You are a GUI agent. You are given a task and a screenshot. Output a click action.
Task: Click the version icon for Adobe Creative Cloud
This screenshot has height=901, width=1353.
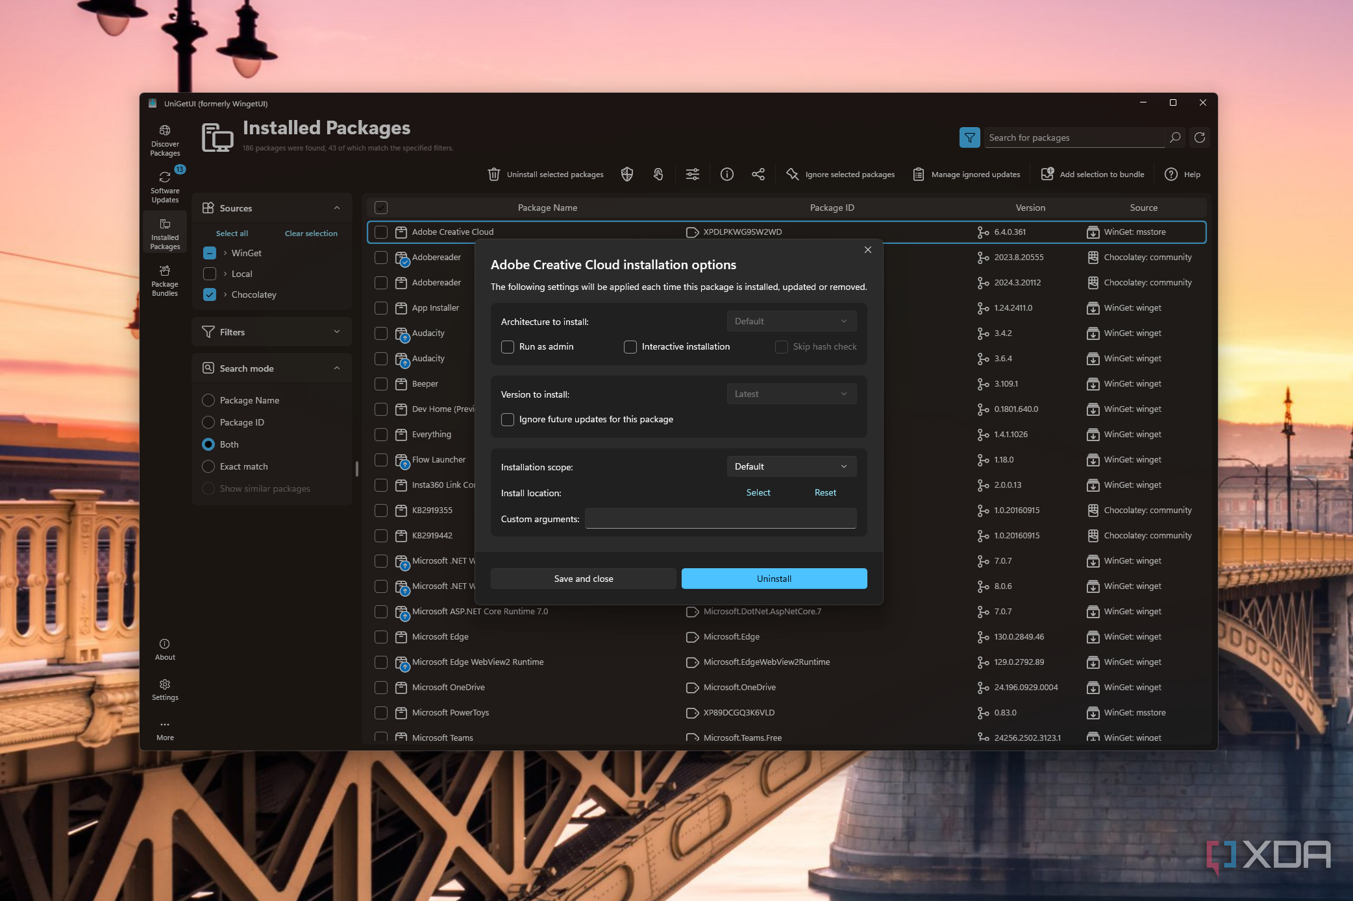(983, 232)
